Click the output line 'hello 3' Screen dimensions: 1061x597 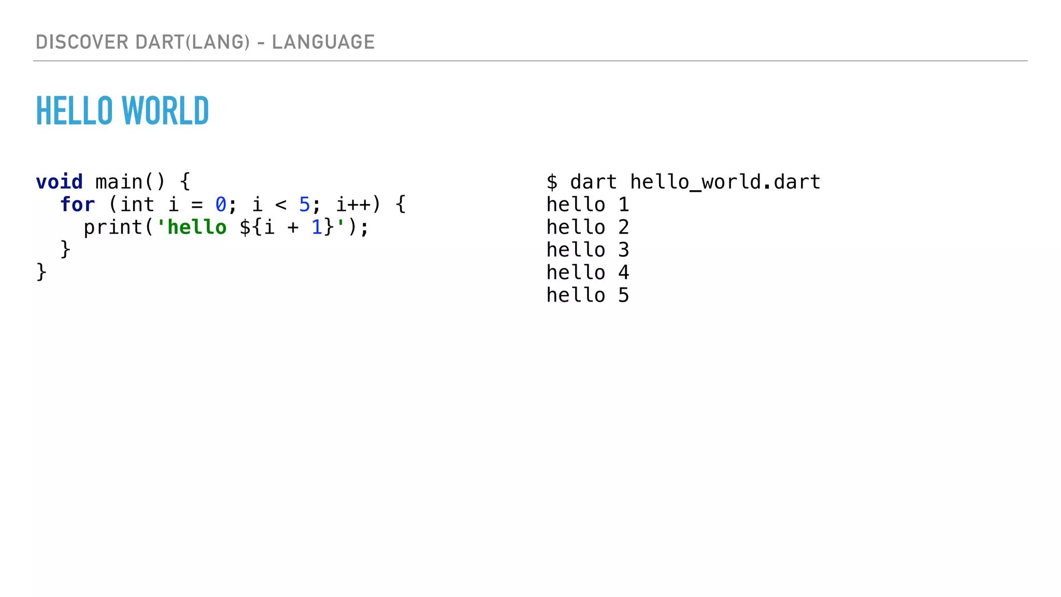pyautogui.click(x=587, y=250)
